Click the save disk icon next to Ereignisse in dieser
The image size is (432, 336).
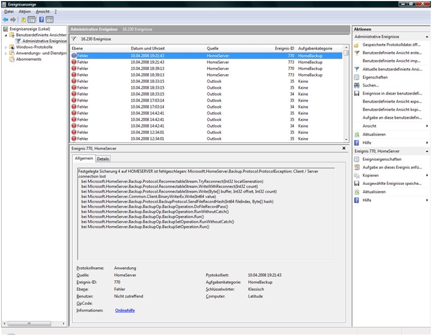tap(357, 94)
